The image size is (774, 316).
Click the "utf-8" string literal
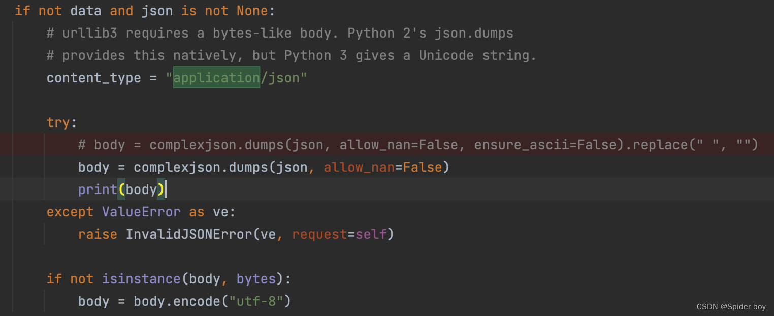point(256,301)
